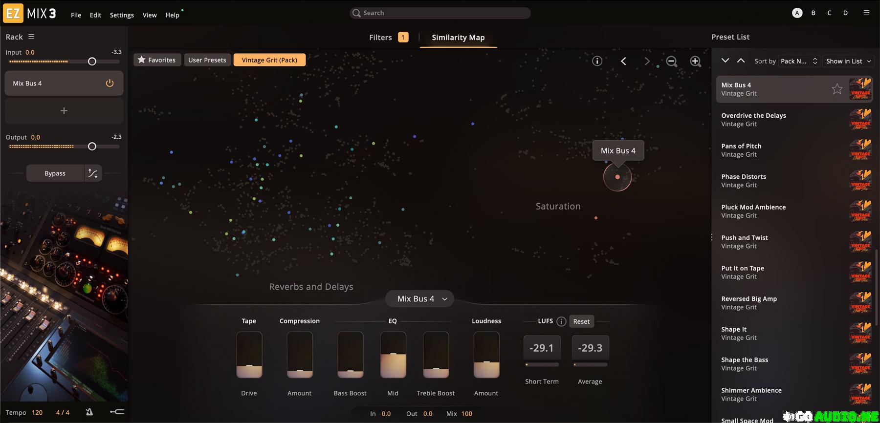Open the View menu
The image size is (880, 423).
point(150,15)
